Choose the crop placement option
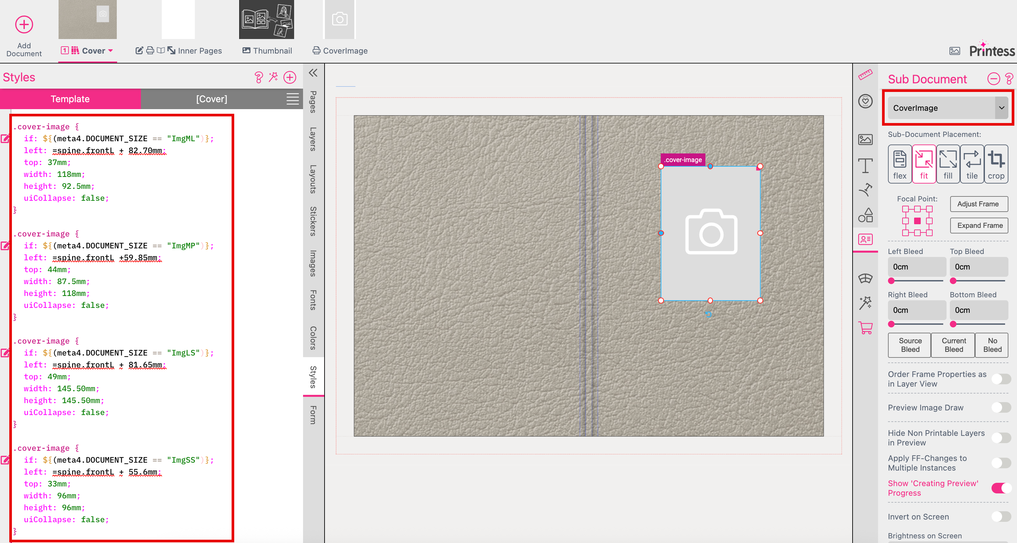Image resolution: width=1017 pixels, height=543 pixels. [996, 164]
